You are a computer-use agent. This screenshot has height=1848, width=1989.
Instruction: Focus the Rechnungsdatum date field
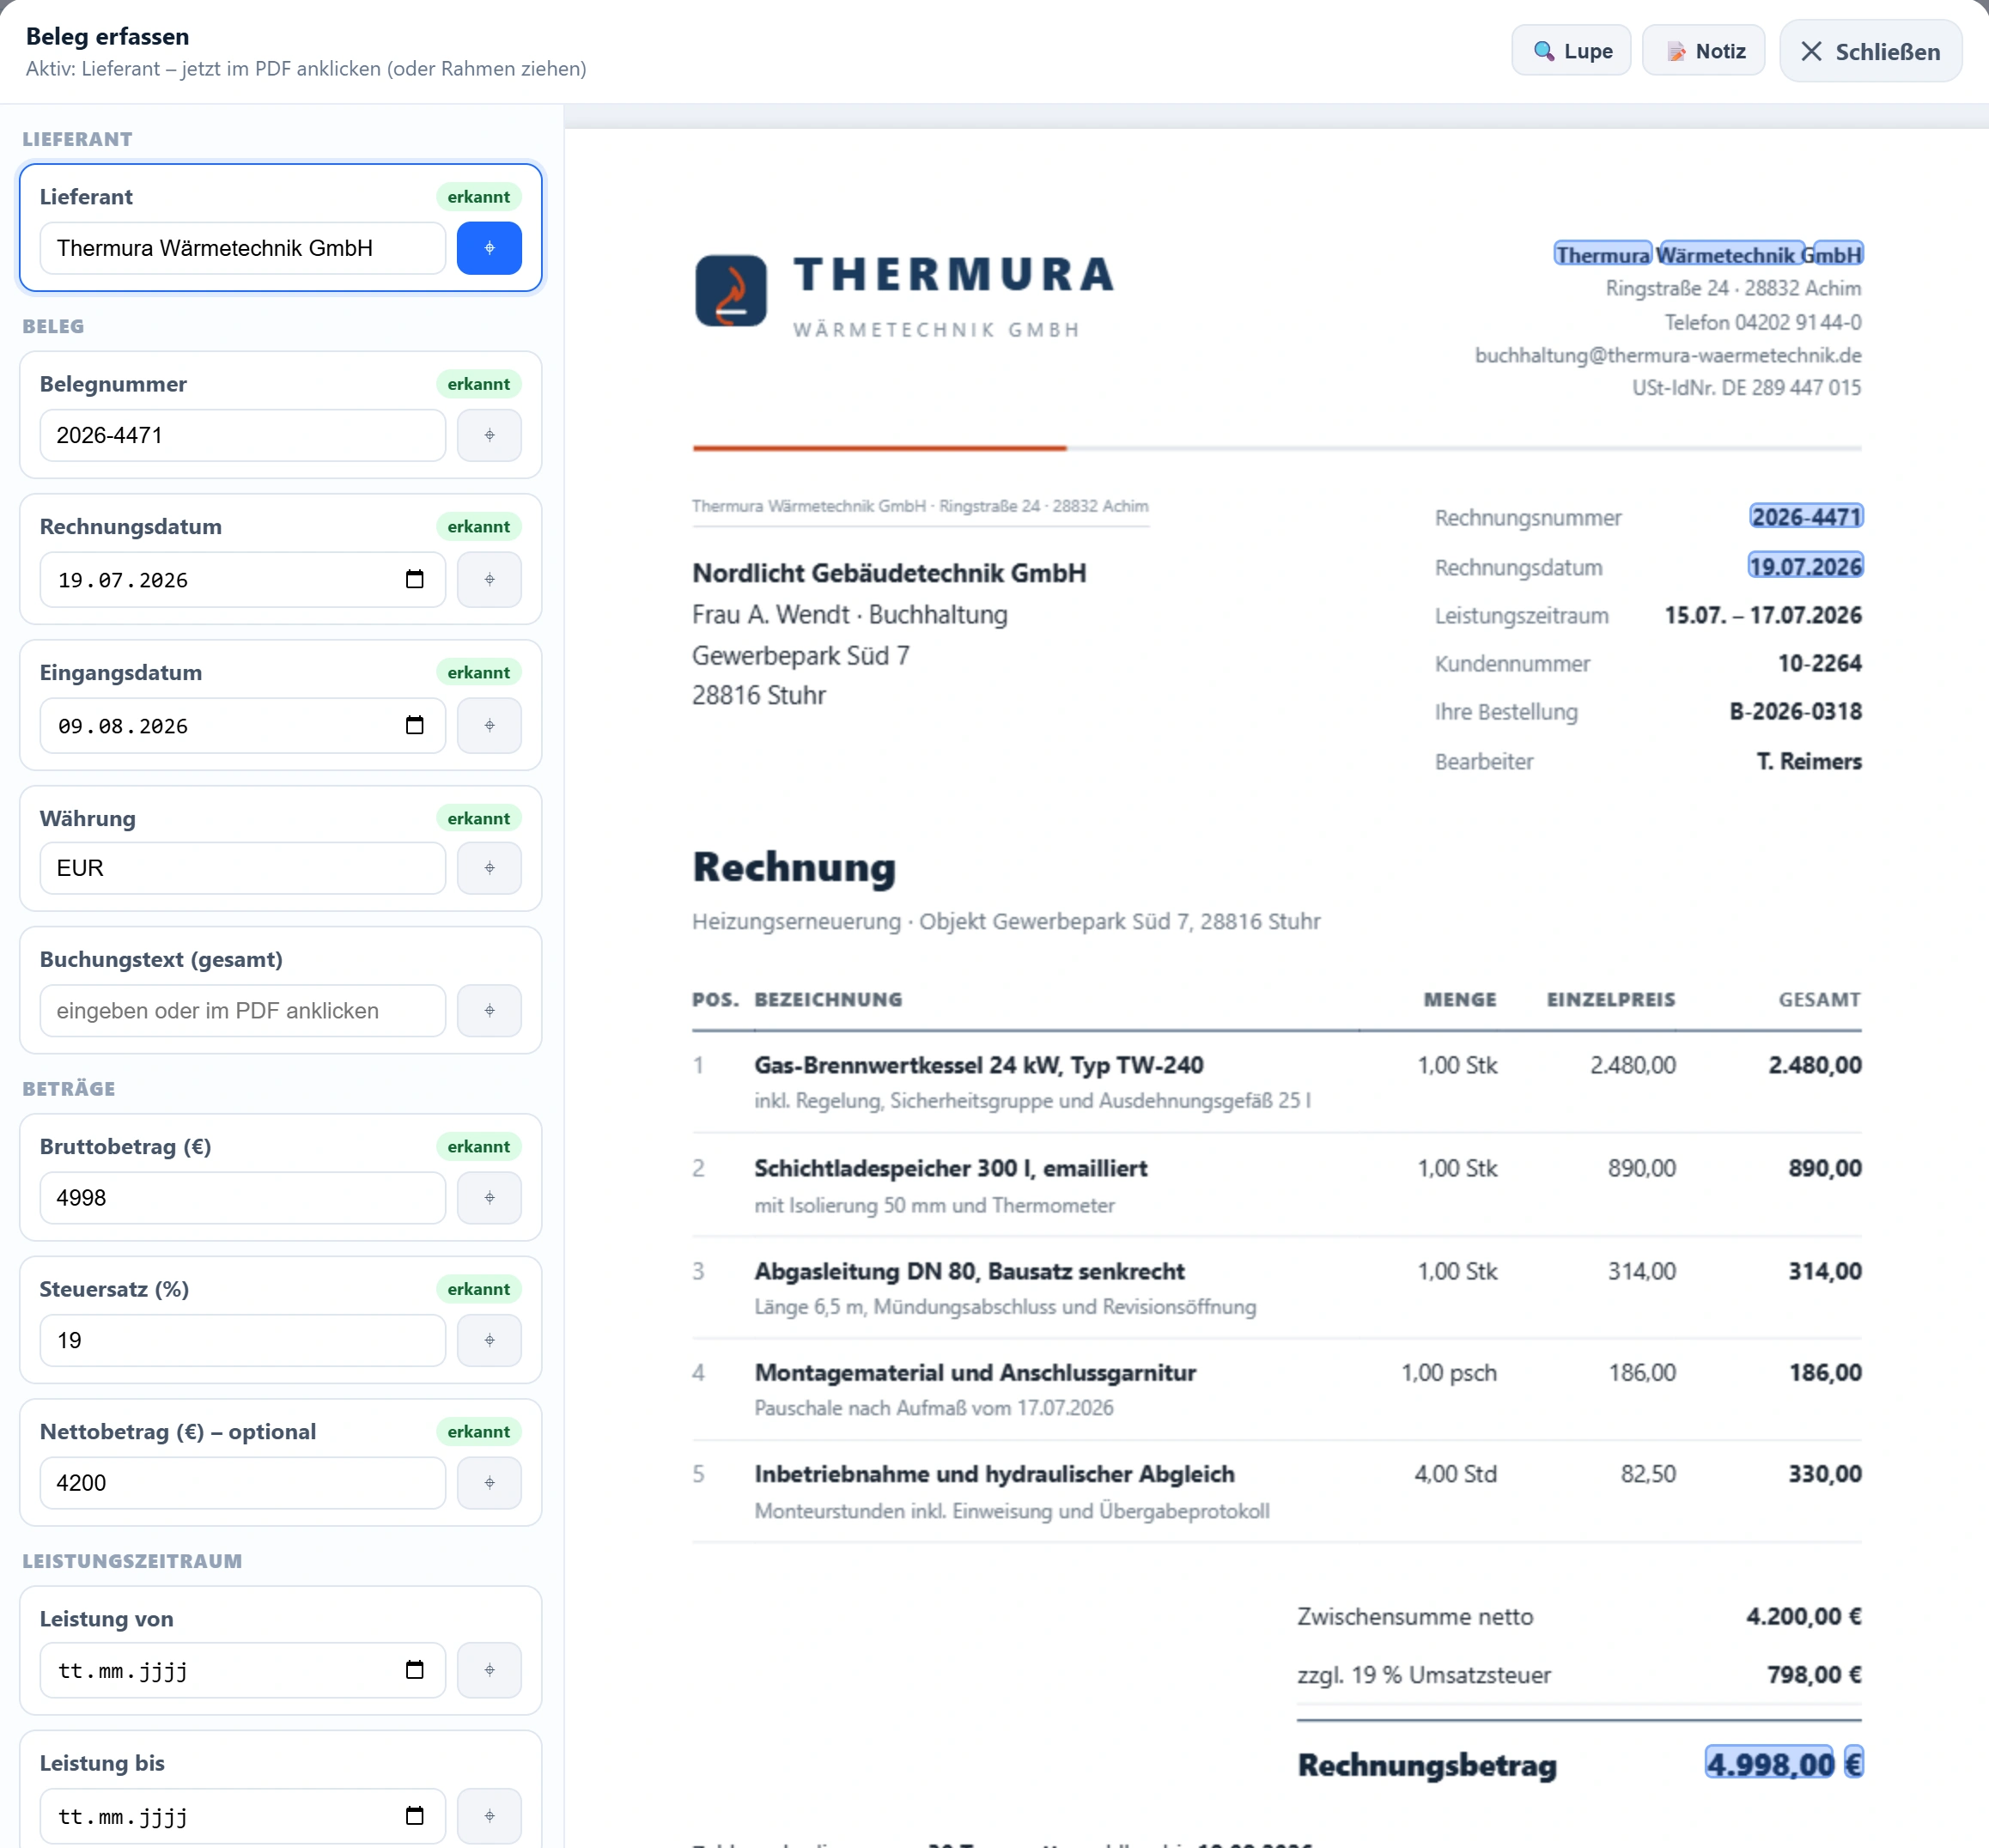coord(243,579)
